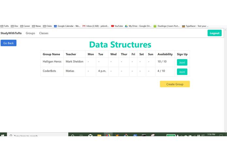Viewport: 227px width, 161px height.
Task: Click the Windows taskbar search box
Action: pyautogui.click(x=38, y=134)
